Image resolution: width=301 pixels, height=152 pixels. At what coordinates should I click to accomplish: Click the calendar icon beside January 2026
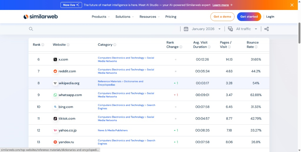pos(186,29)
